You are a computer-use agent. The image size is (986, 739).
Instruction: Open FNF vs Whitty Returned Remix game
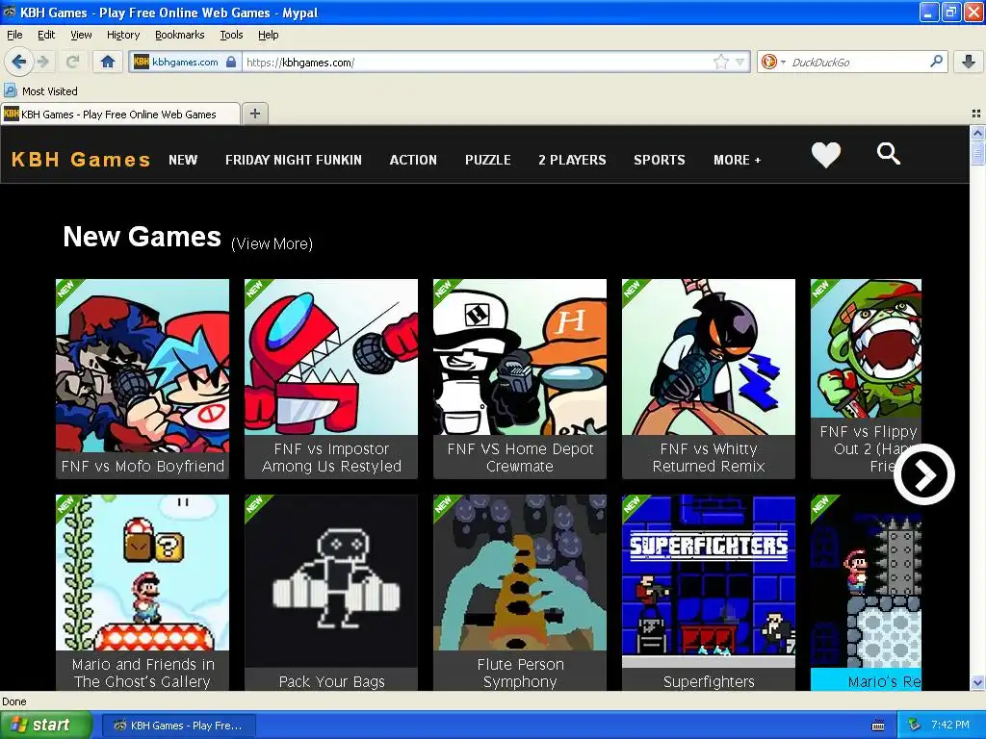708,379
